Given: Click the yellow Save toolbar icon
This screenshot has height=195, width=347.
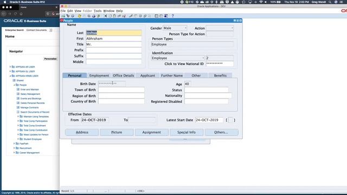Looking at the screenshot, I should (79, 16).
